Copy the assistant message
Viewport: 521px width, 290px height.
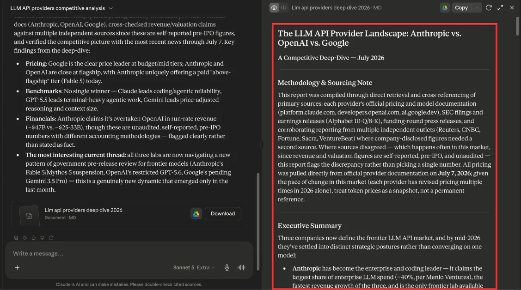(16, 238)
